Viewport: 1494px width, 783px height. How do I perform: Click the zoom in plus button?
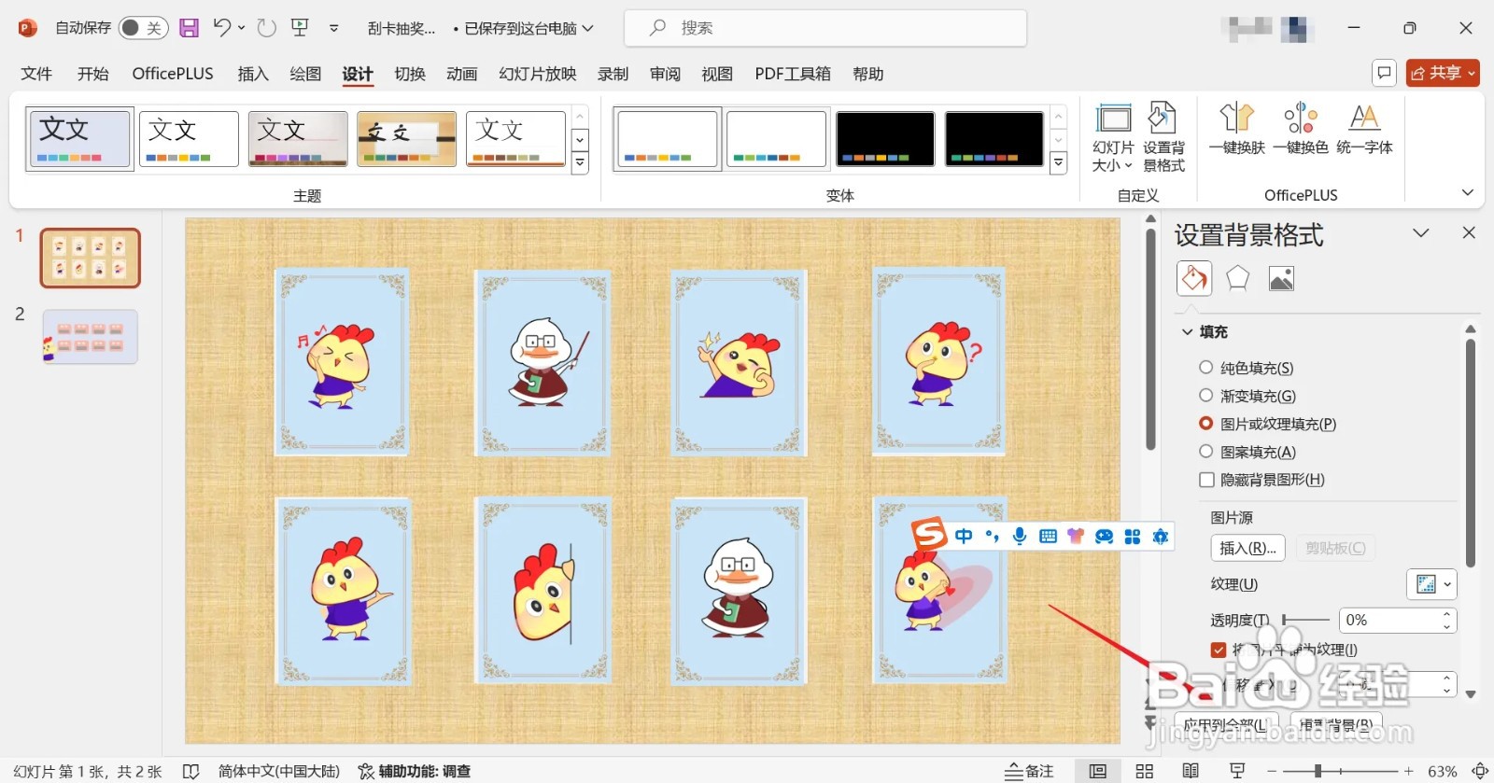(x=1409, y=771)
